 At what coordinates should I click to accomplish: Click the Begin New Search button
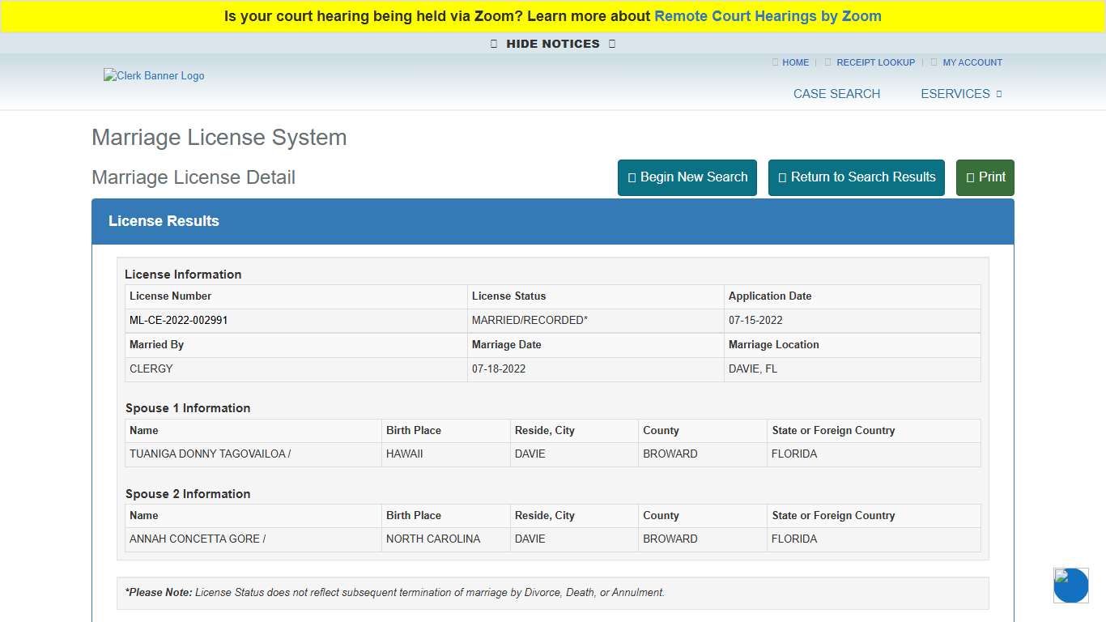click(687, 177)
